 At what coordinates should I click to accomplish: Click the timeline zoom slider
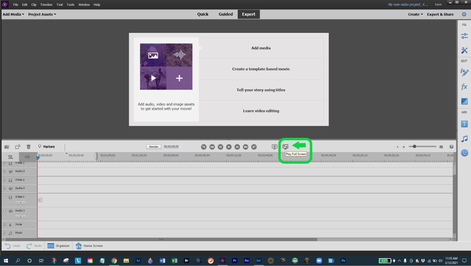(x=423, y=146)
